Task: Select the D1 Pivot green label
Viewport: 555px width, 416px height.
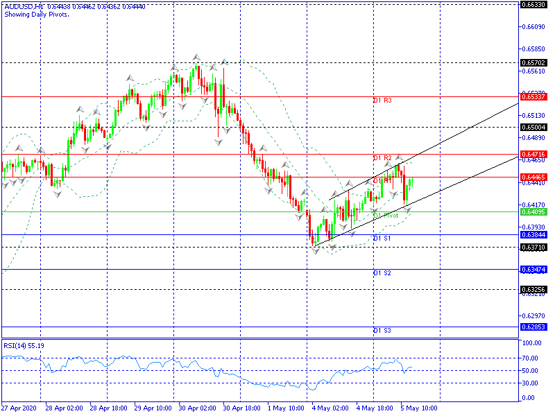Action: coord(386,216)
